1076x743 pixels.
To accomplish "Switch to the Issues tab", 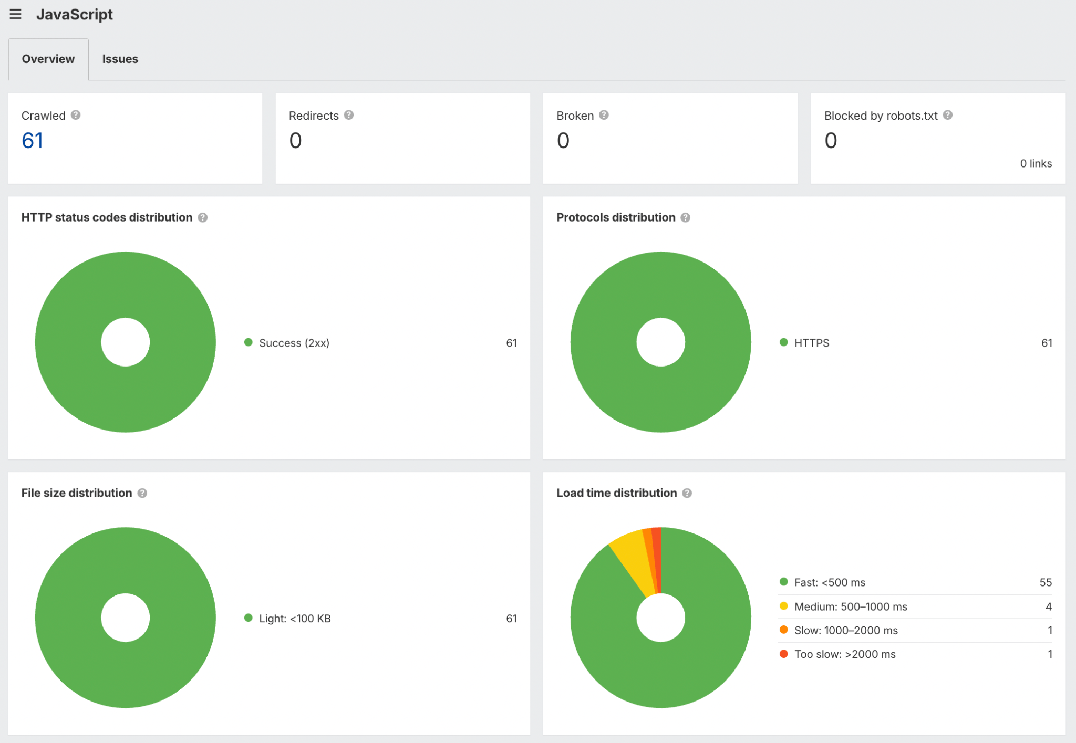I will point(120,59).
